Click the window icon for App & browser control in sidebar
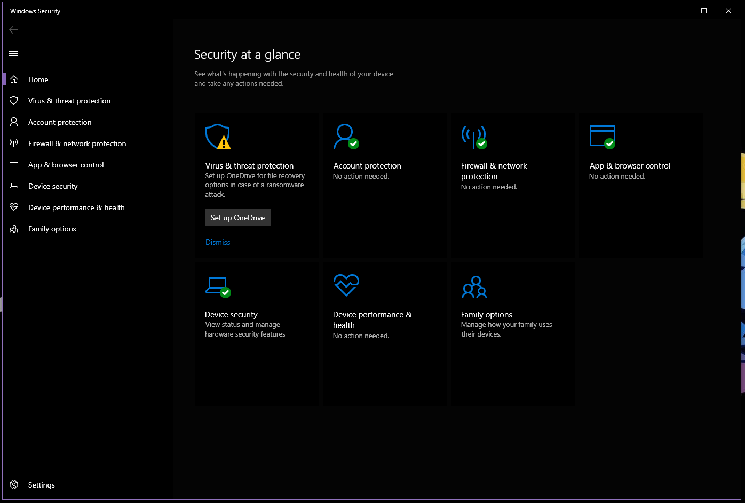 coord(14,164)
